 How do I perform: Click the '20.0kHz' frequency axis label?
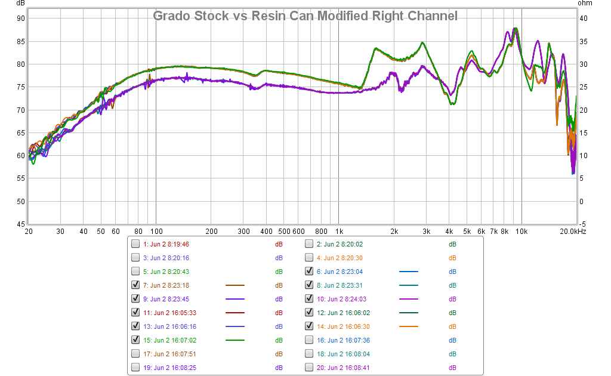tap(573, 232)
